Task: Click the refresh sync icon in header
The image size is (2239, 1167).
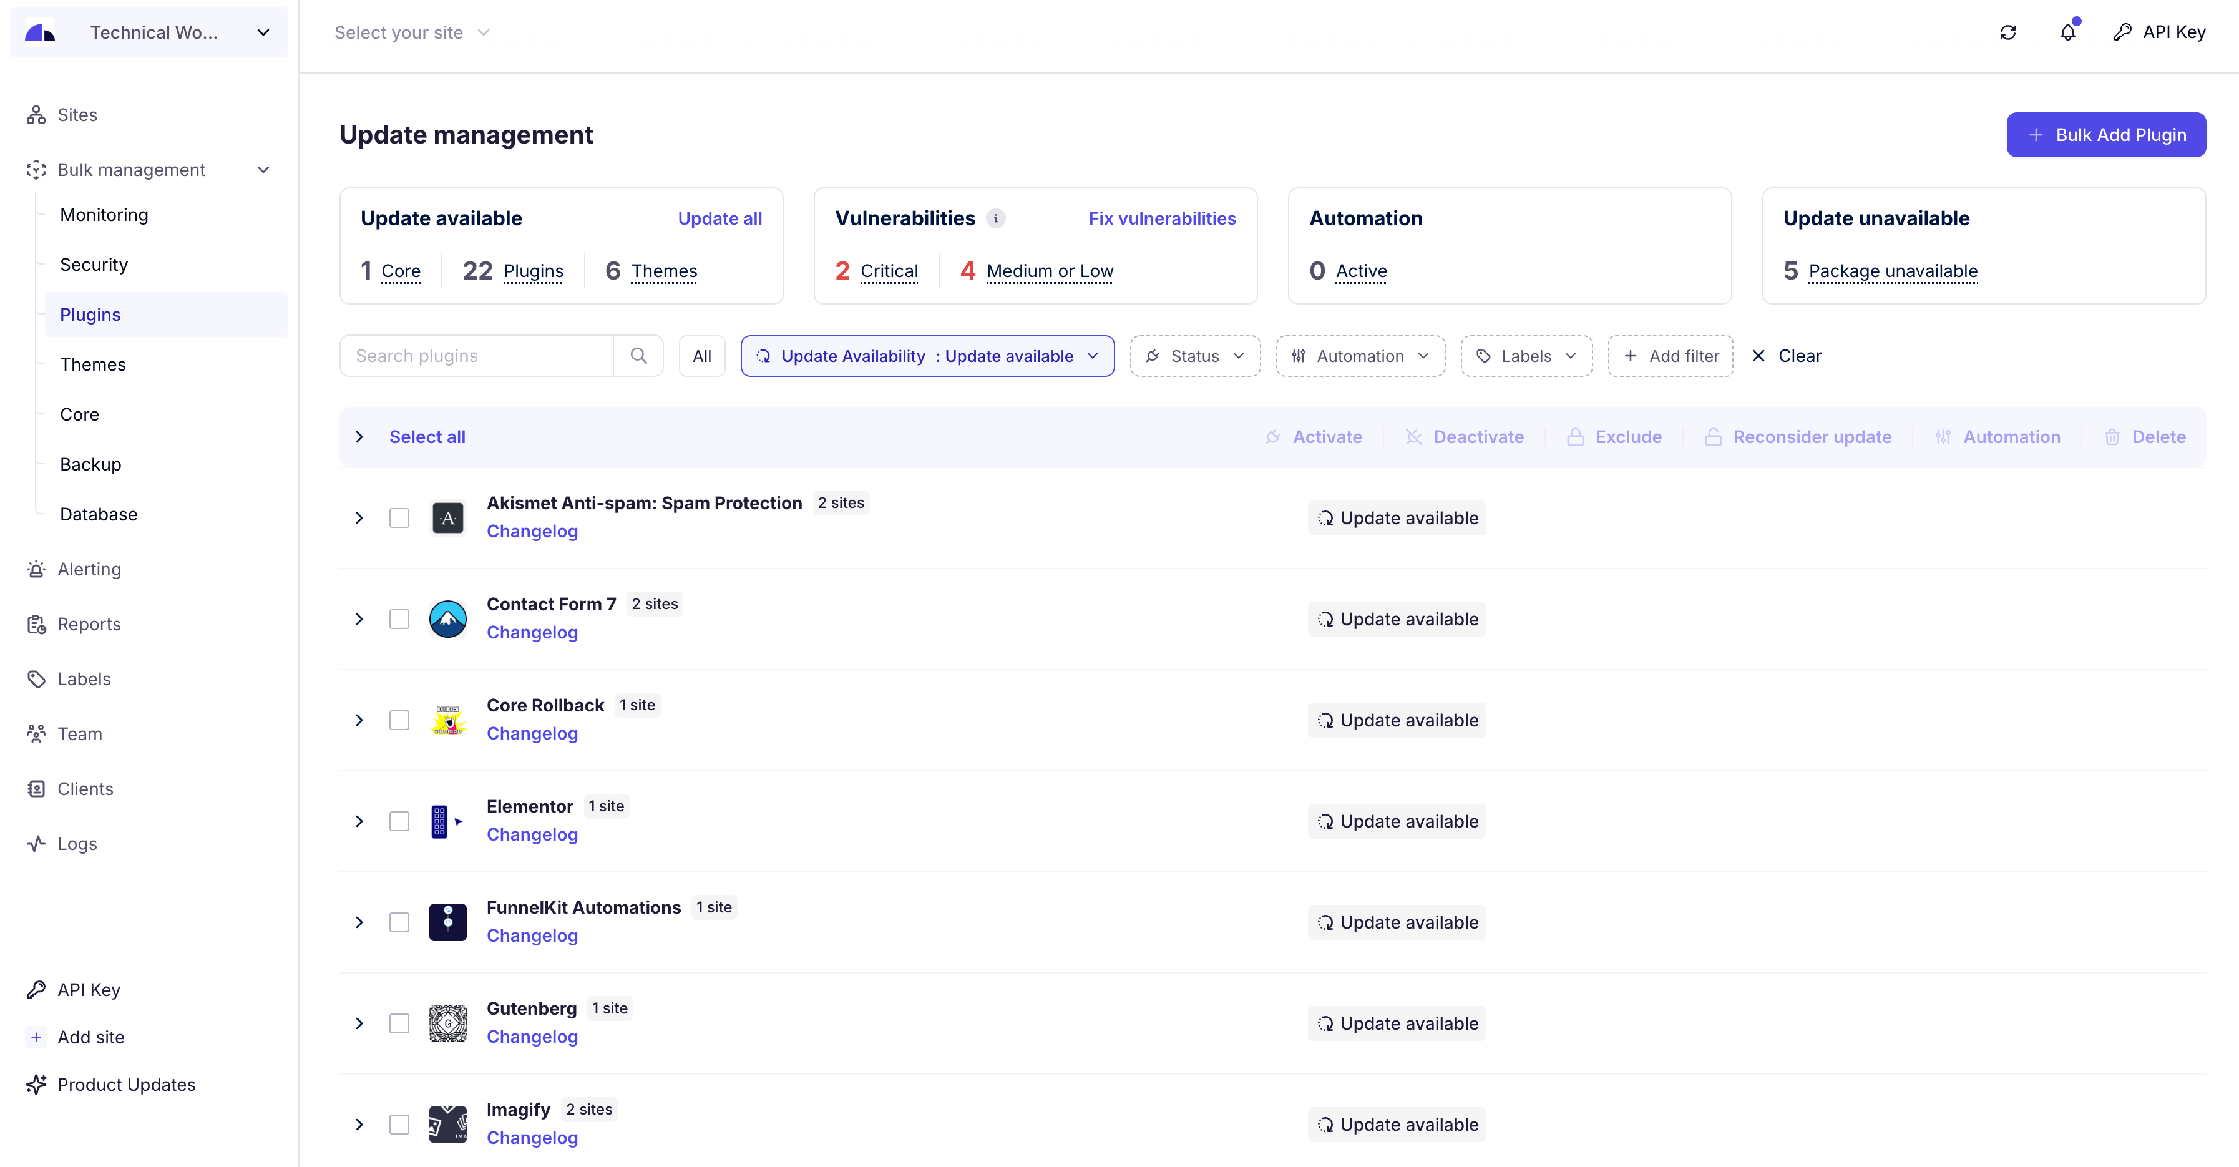Action: pyautogui.click(x=2008, y=32)
